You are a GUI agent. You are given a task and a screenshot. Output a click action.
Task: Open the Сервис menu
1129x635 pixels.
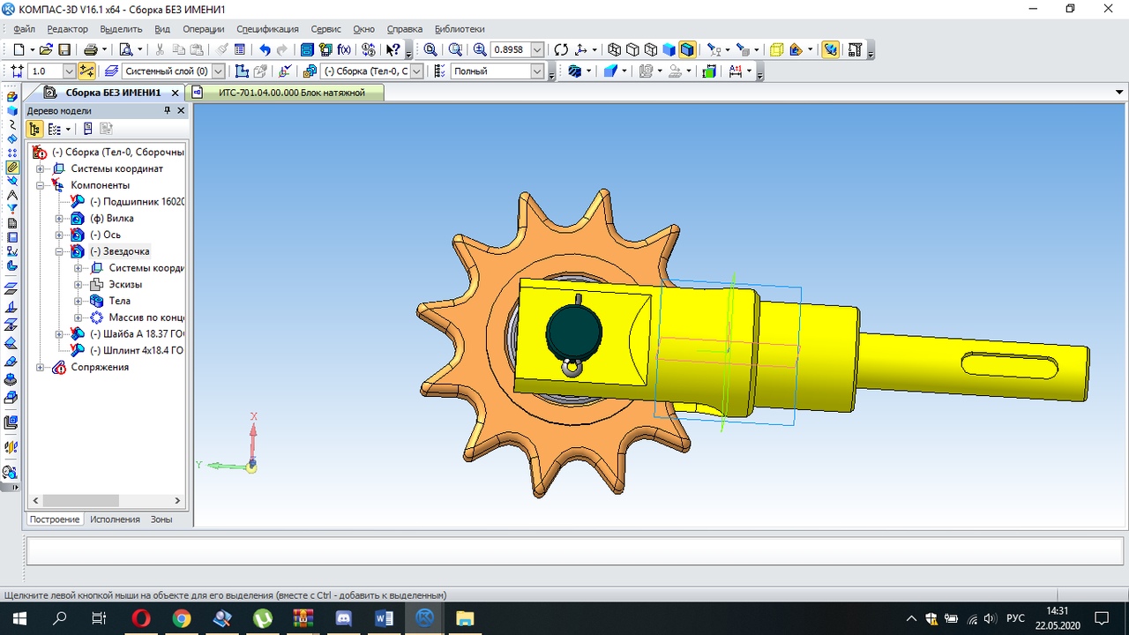click(x=325, y=29)
